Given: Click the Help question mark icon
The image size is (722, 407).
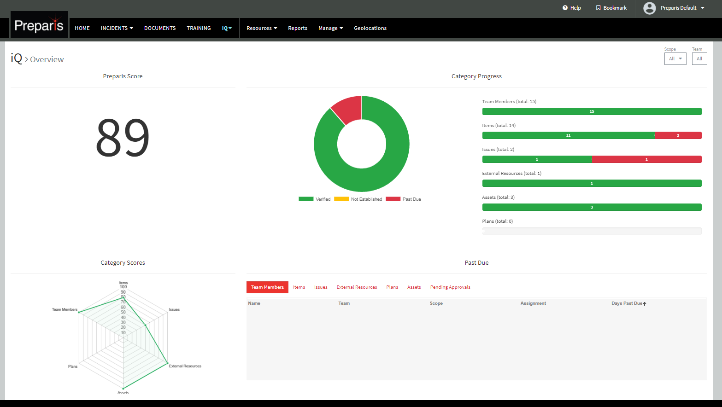Looking at the screenshot, I should pyautogui.click(x=565, y=8).
